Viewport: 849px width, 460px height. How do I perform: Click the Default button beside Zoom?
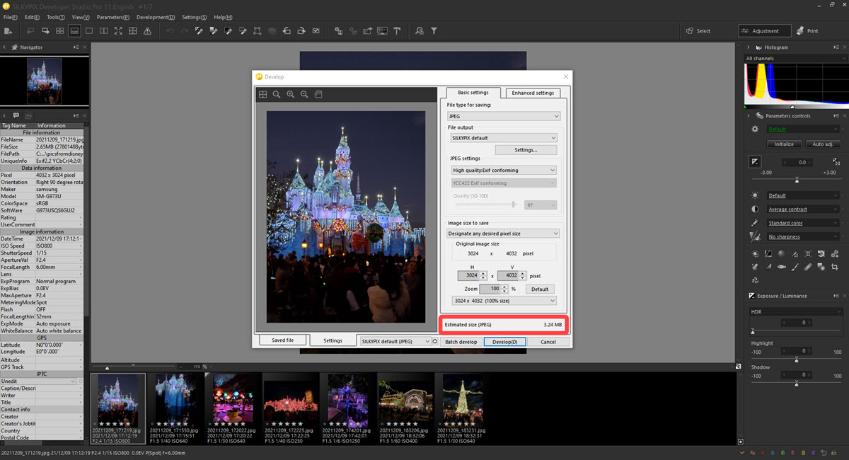[x=540, y=289]
